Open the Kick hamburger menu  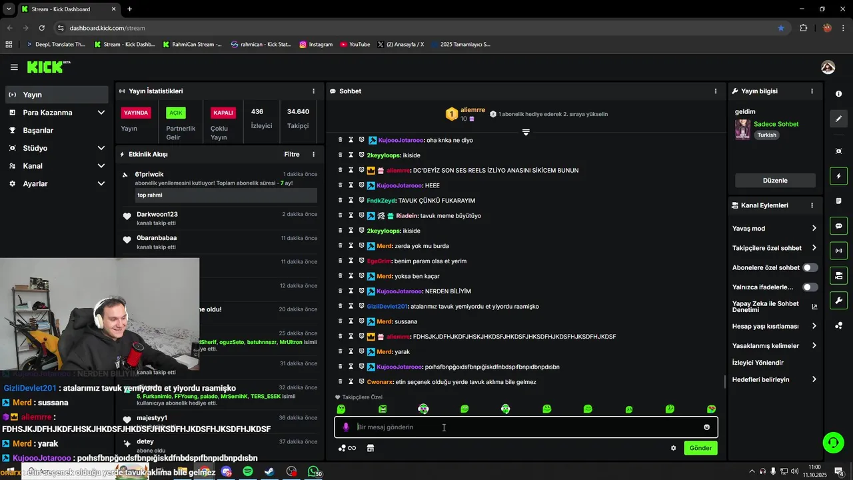tap(14, 67)
